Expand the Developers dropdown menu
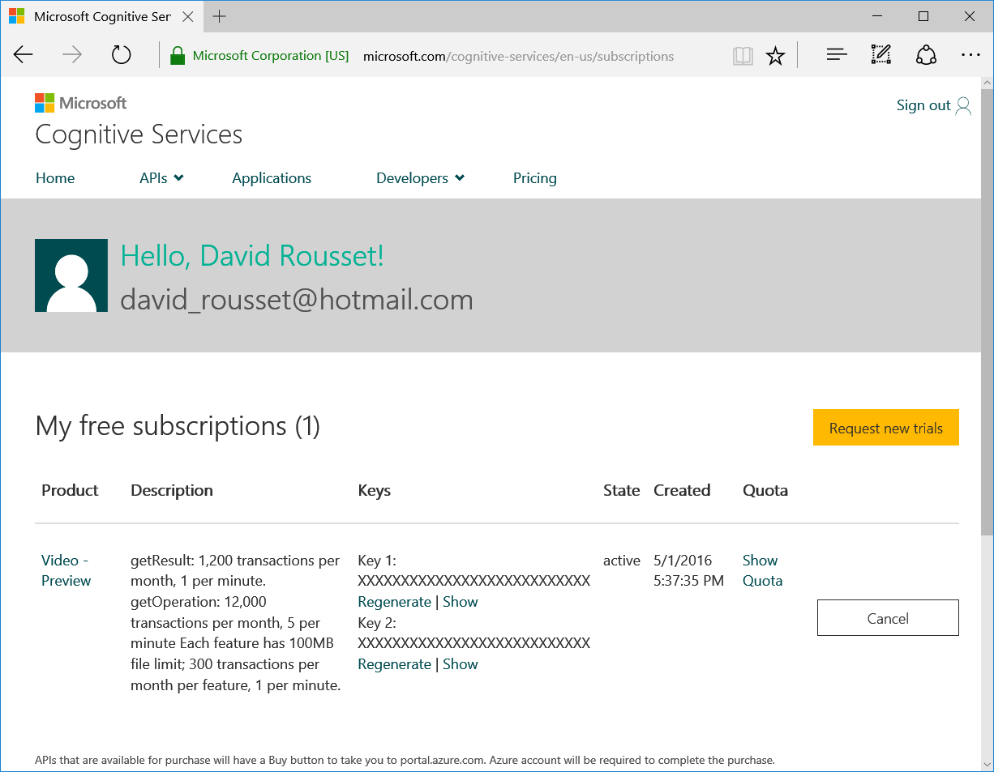The width and height of the screenshot is (994, 772). [421, 178]
